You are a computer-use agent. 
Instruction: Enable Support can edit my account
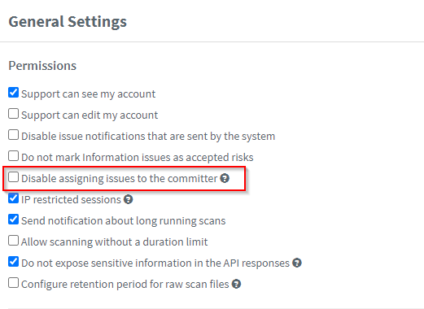(13, 114)
